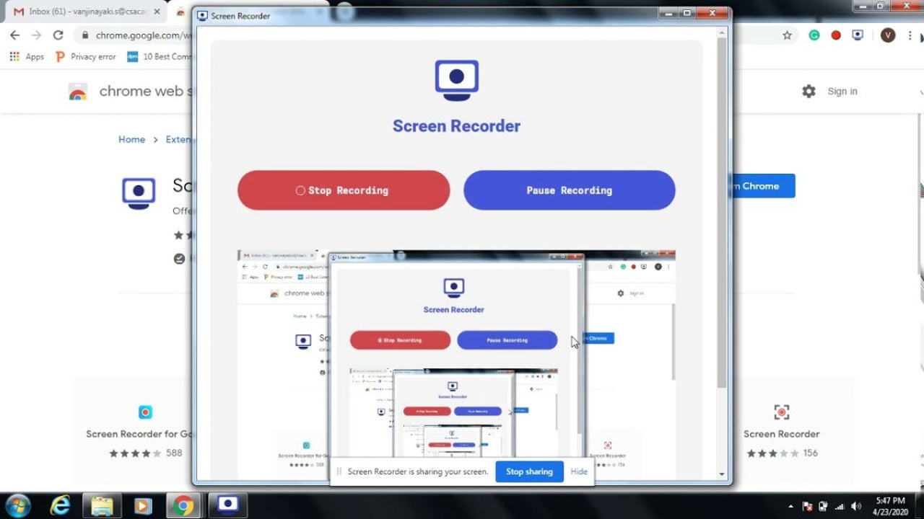This screenshot has width=924, height=519.
Task: Click the scrollbar down arrow in Screen Recorder
Action: tap(722, 474)
